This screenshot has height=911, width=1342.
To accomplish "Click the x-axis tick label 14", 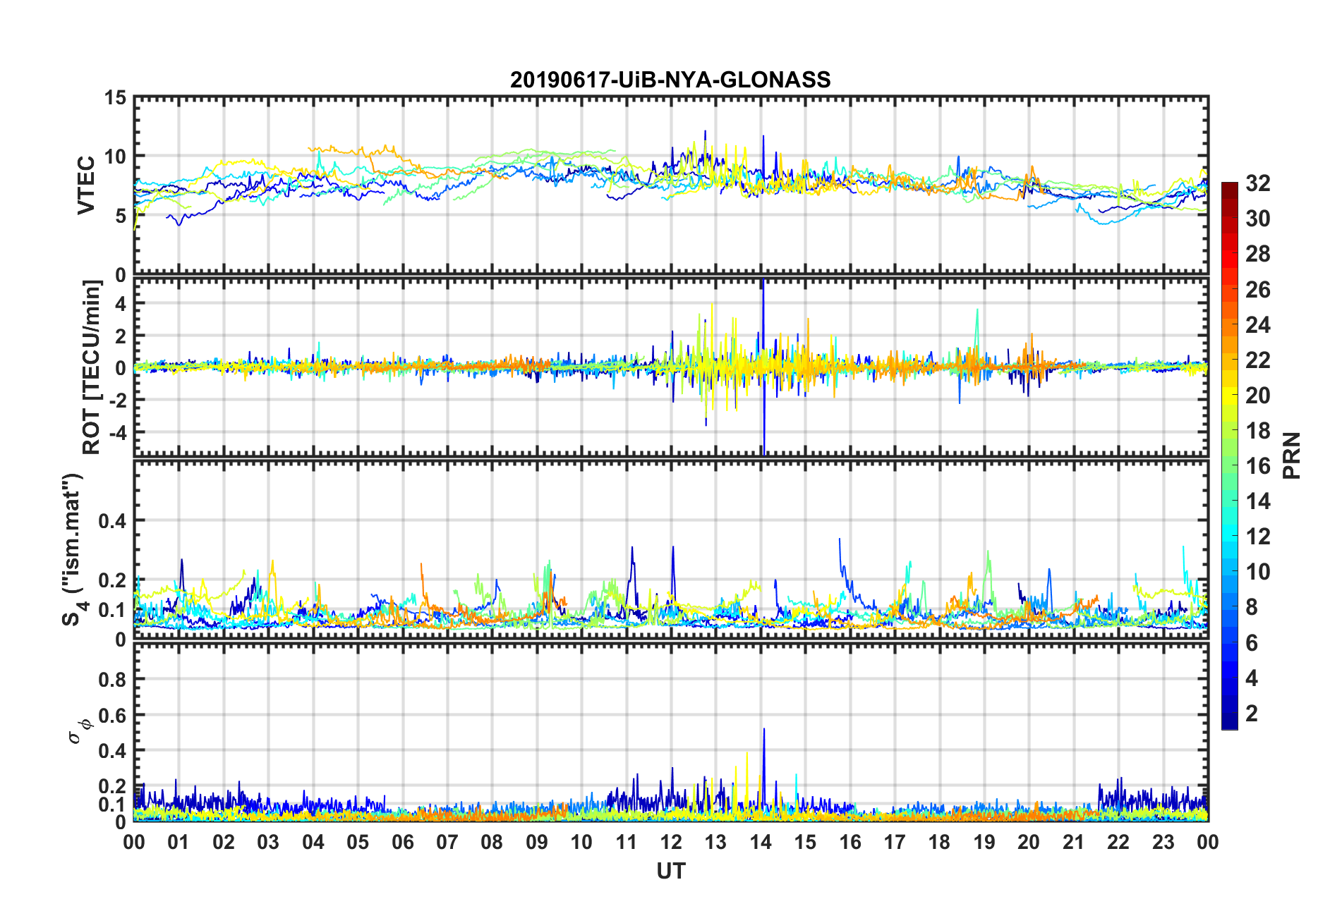I will [x=760, y=842].
